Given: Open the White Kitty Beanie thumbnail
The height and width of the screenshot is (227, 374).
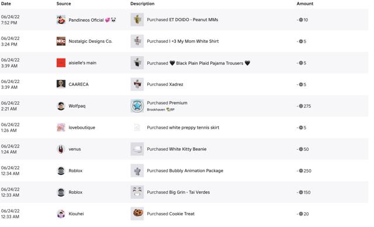Looking at the screenshot, I should coord(137,149).
